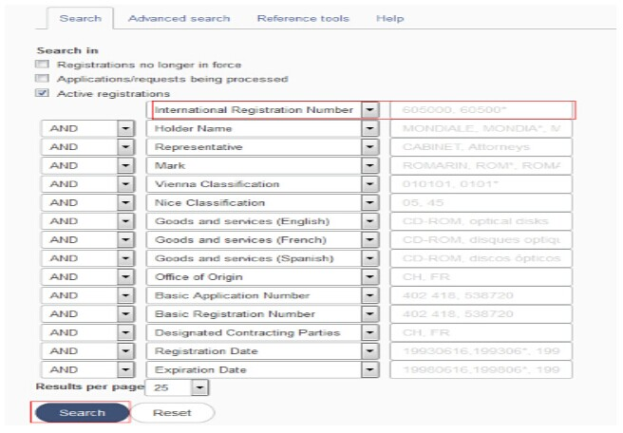Click the Nice Classification value field

tap(481, 202)
